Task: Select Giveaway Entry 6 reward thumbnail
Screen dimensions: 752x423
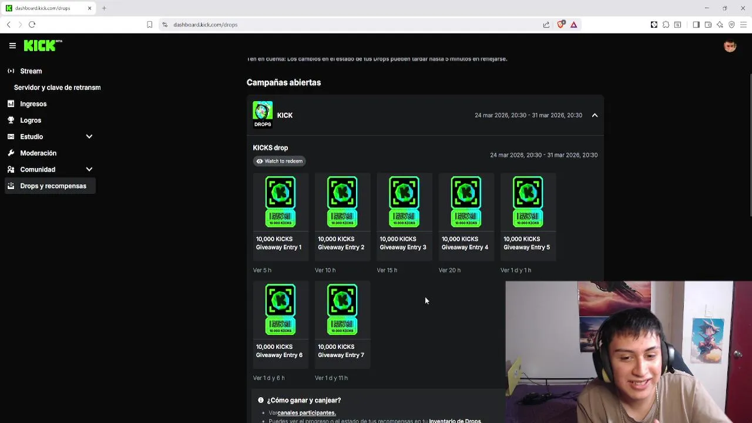Action: (x=280, y=310)
